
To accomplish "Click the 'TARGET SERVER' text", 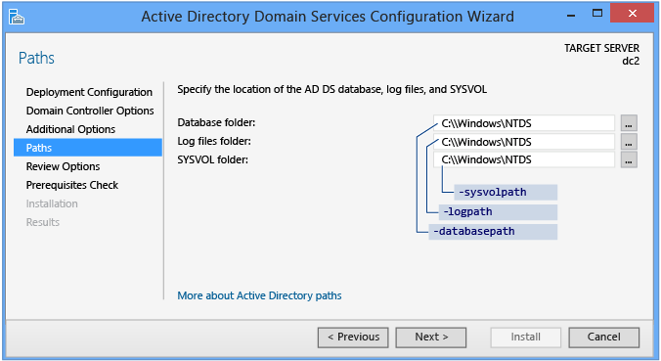I will tap(601, 48).
